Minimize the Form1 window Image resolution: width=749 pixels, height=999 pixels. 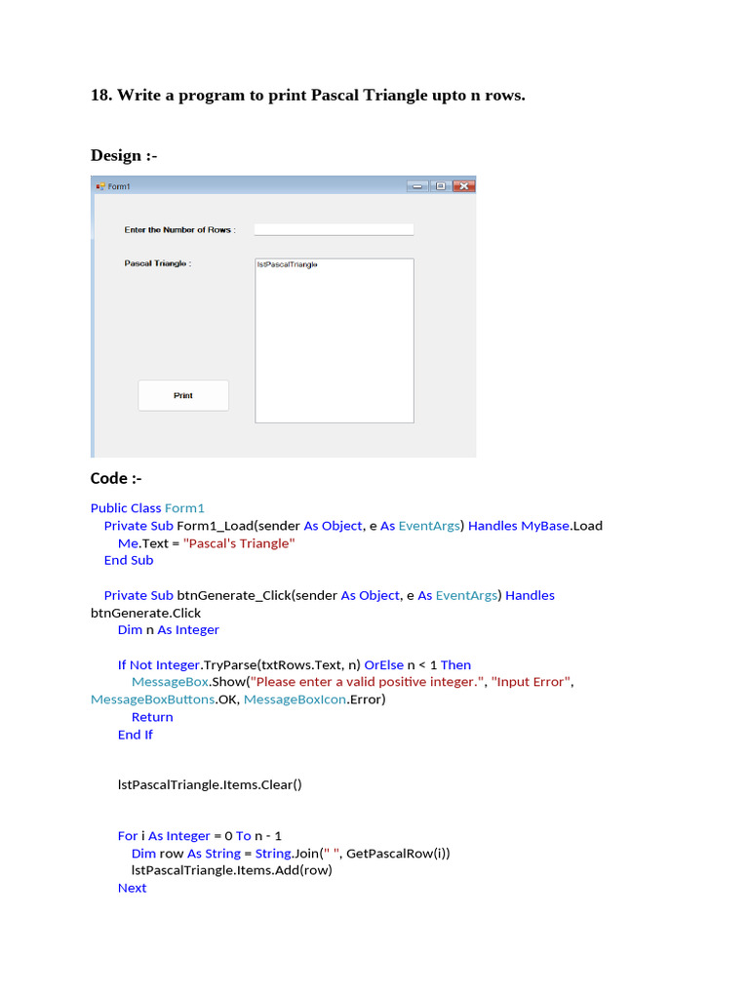click(x=417, y=186)
